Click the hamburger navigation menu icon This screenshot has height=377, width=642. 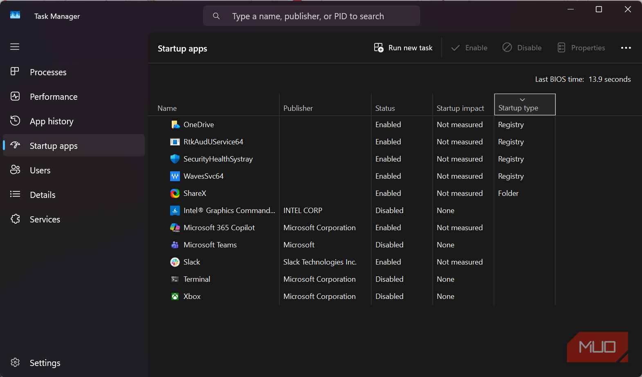click(15, 47)
